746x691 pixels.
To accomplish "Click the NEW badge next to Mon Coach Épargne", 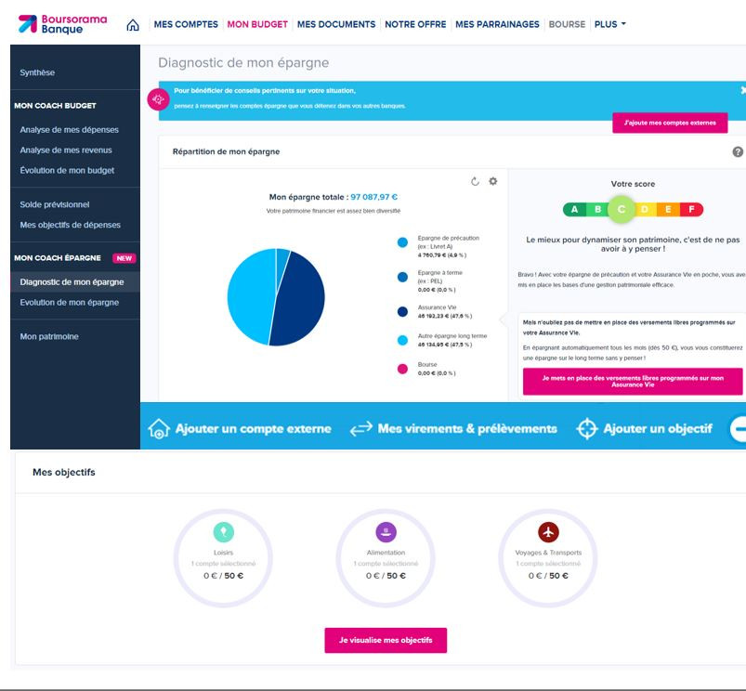I will pyautogui.click(x=124, y=258).
